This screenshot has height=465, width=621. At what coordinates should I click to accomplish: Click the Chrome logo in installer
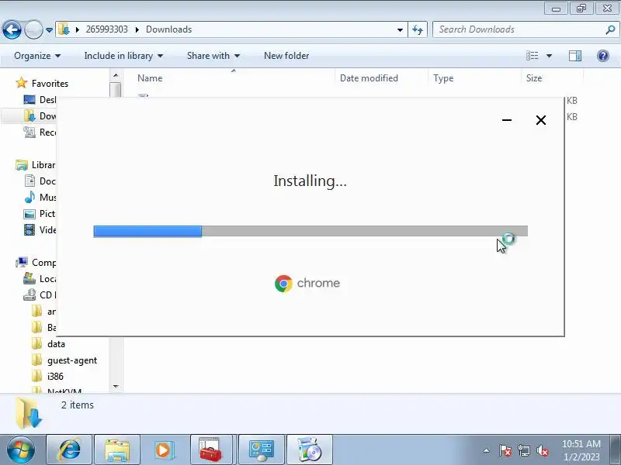pyautogui.click(x=307, y=284)
